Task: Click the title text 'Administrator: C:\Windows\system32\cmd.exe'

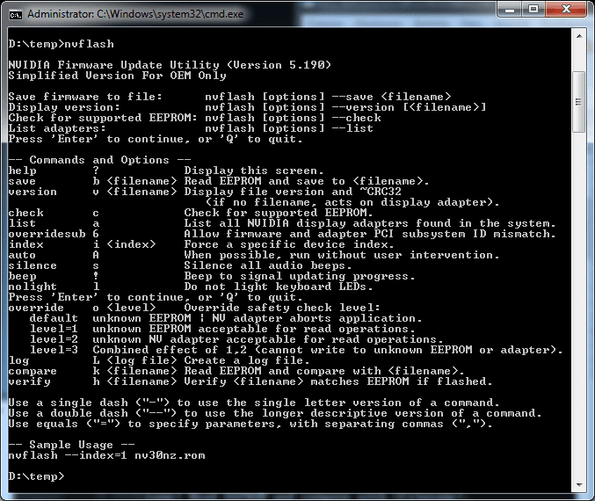Action: coord(135,14)
